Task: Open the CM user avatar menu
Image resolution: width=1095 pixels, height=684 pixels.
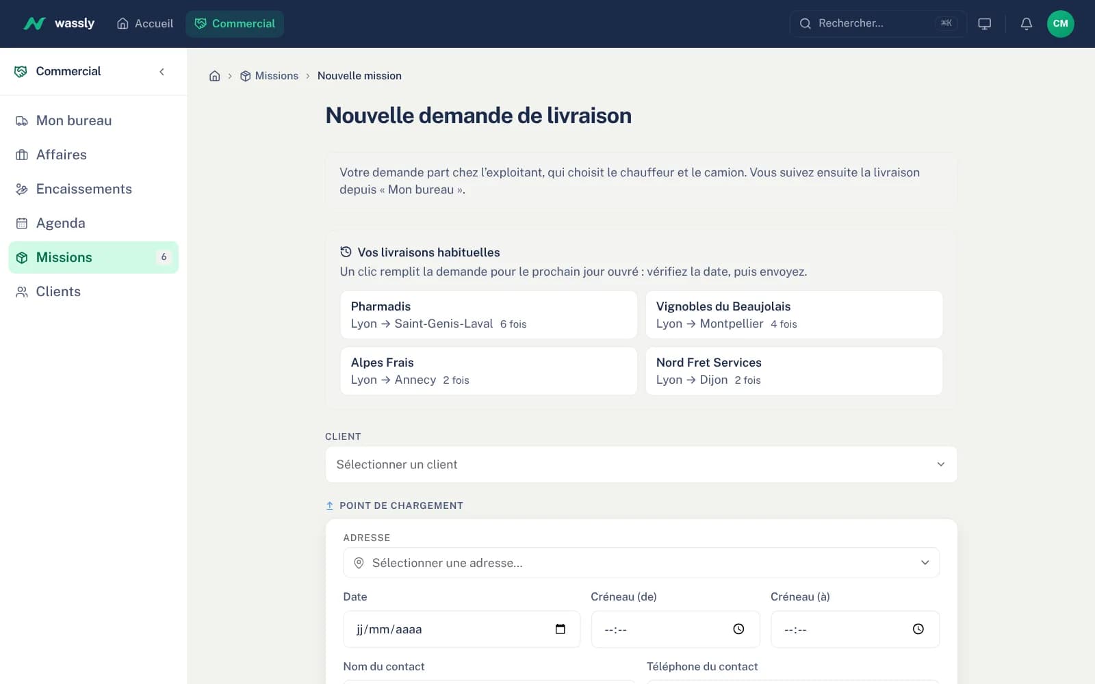Action: 1060,24
